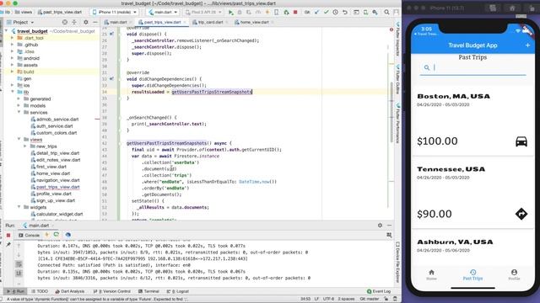Collapse all in Project panel header
The width and height of the screenshot is (540, 303).
tap(74, 22)
